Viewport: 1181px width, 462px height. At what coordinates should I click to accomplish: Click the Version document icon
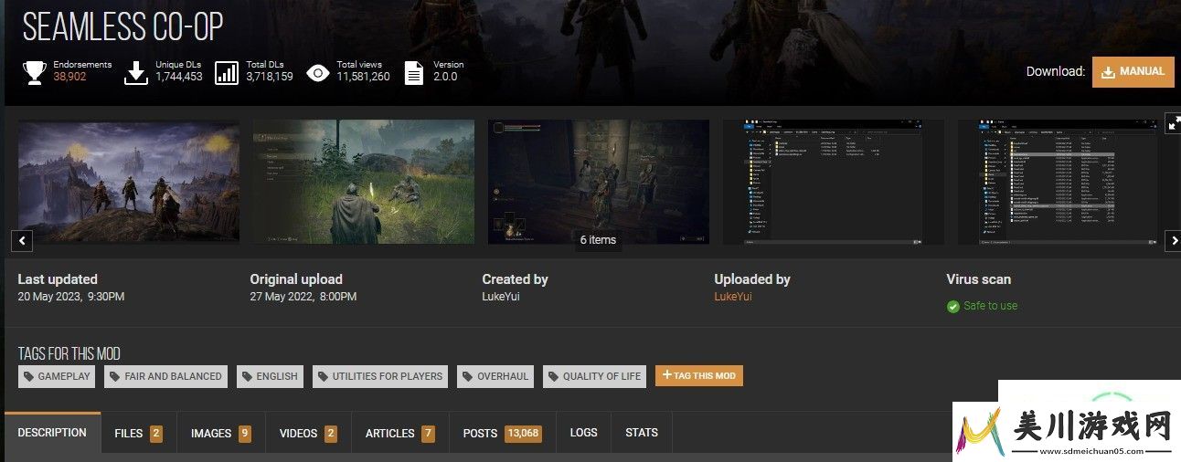414,72
